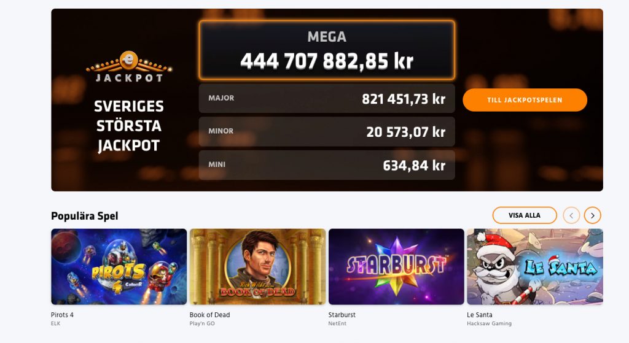Click the next carousel arrow
The height and width of the screenshot is (343, 629).
coord(592,215)
